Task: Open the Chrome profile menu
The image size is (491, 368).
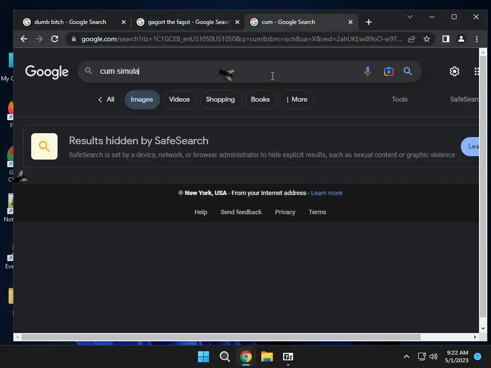Action: click(x=461, y=39)
